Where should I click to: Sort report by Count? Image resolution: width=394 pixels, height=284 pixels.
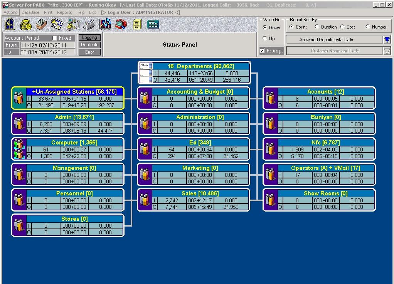click(291, 27)
